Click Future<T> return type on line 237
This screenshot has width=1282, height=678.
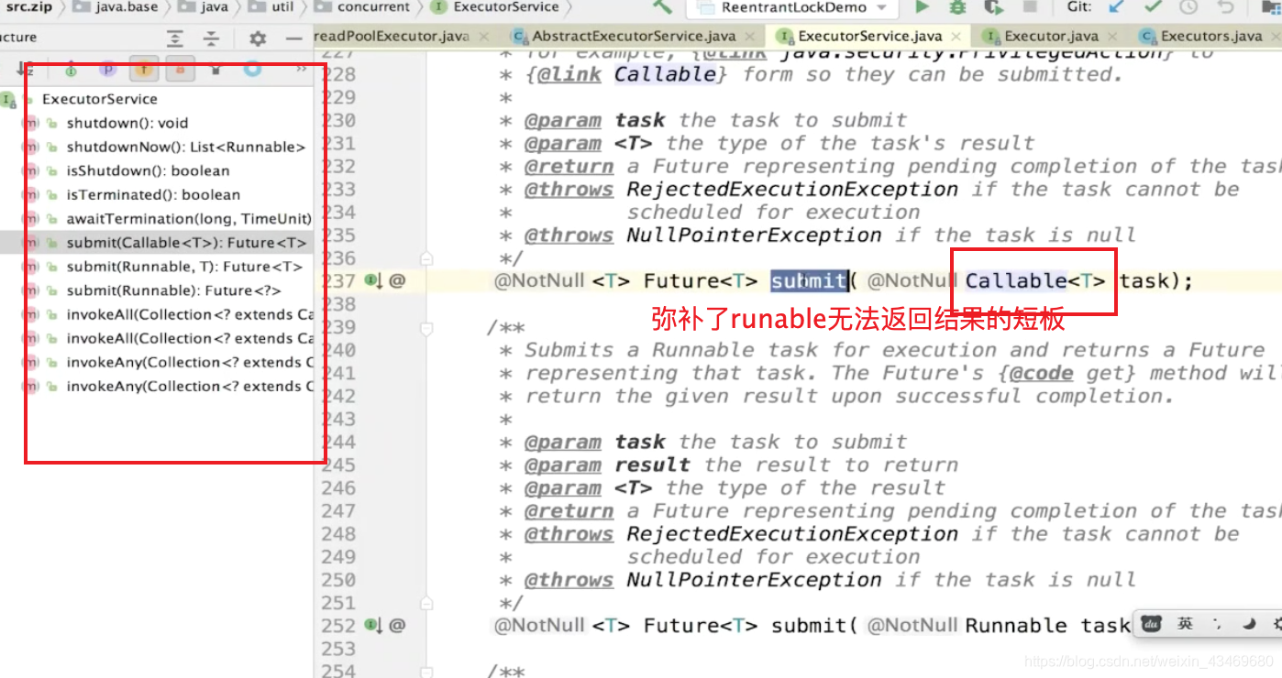pyautogui.click(x=701, y=280)
